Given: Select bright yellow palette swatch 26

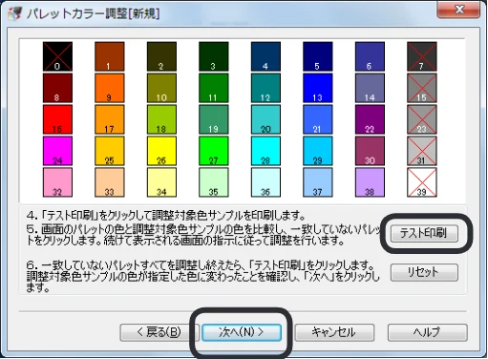Looking at the screenshot, I should click(x=161, y=151).
